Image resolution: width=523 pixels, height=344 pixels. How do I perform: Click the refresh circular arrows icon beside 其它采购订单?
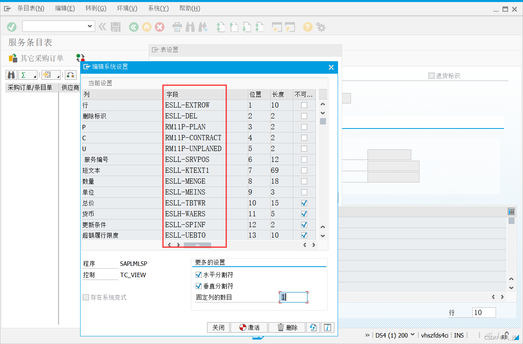point(81,58)
